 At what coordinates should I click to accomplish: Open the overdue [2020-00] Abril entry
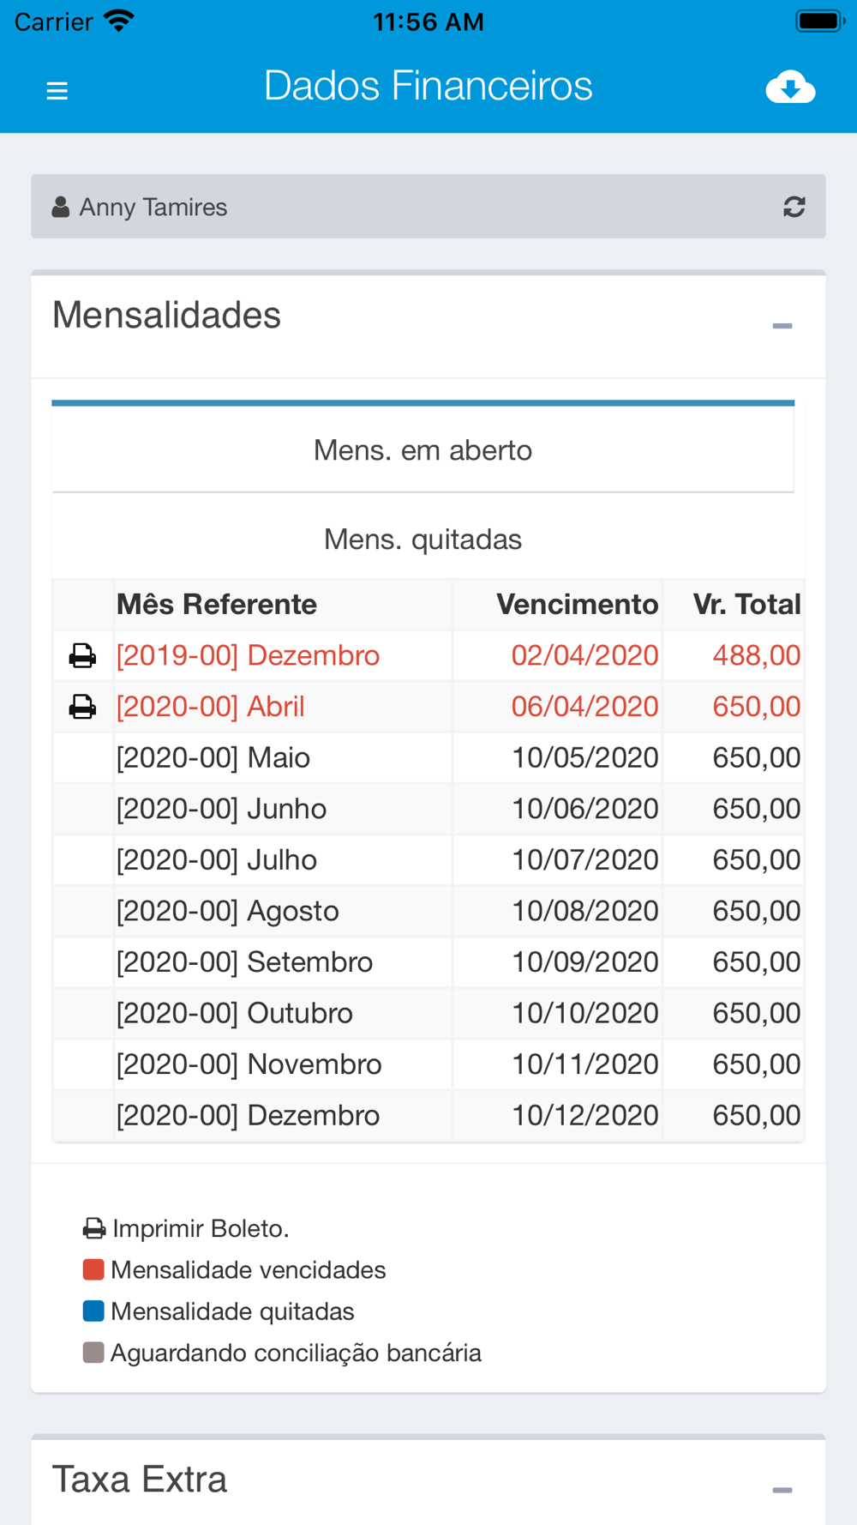(x=210, y=707)
